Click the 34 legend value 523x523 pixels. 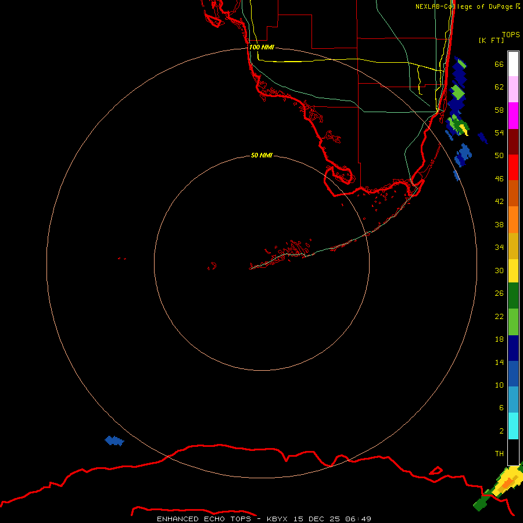499,247
